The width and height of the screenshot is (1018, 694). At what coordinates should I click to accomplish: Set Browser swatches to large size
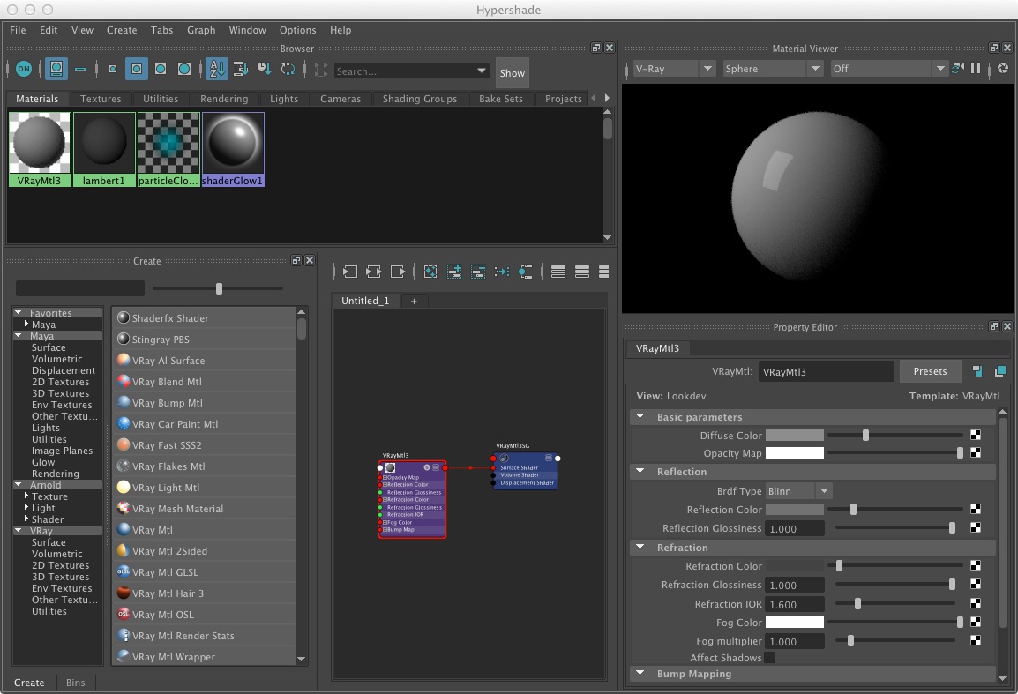[161, 69]
